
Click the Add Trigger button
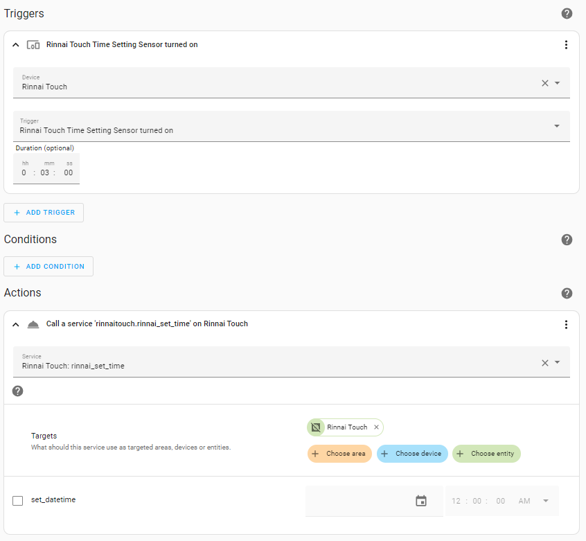(44, 213)
